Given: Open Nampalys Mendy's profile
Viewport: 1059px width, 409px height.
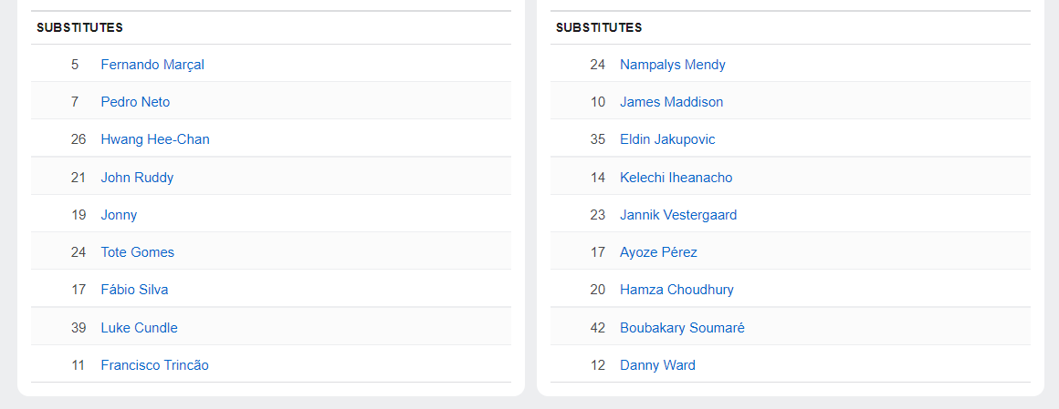Looking at the screenshot, I should click(673, 65).
